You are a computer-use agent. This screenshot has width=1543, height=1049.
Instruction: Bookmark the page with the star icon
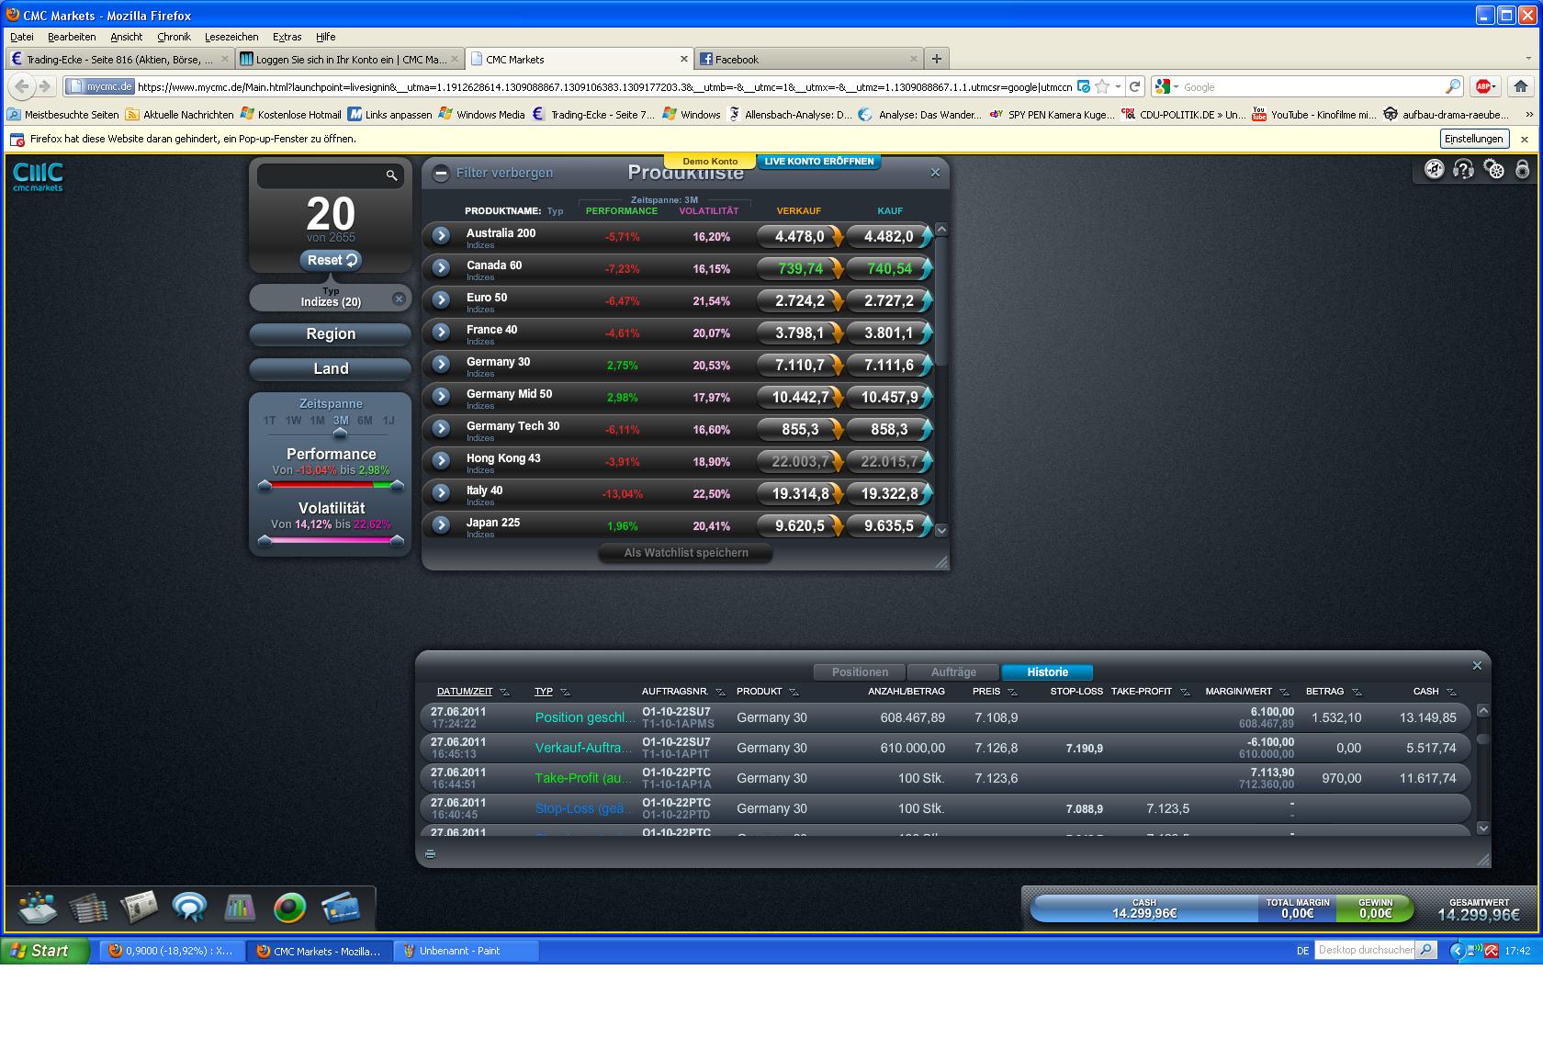coord(1102,86)
